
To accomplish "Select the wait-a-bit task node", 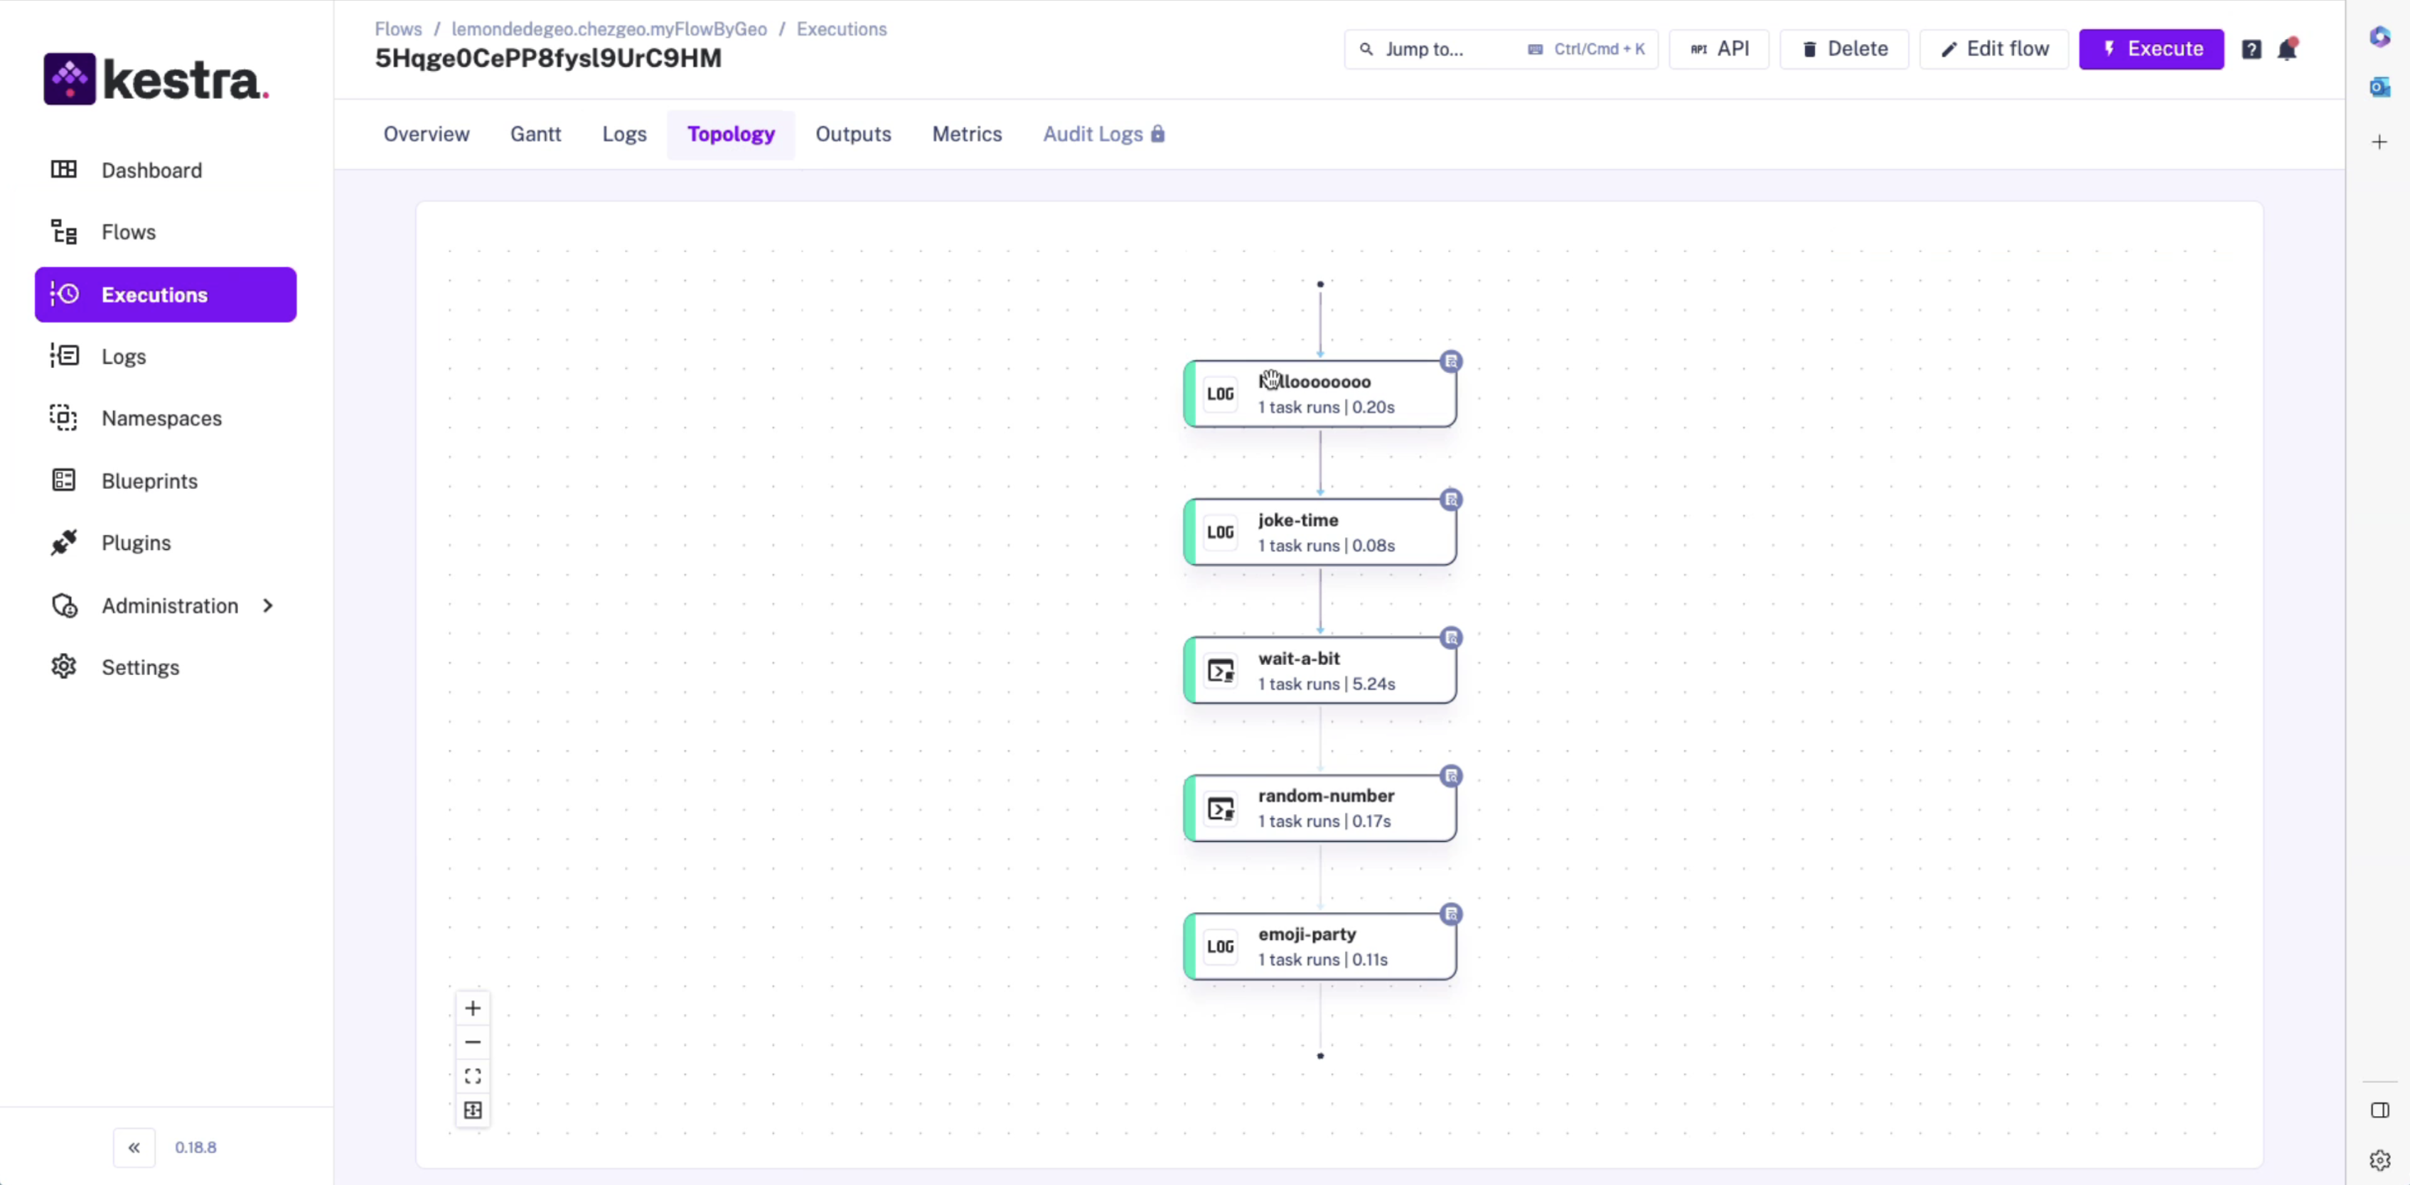I will 1320,671.
